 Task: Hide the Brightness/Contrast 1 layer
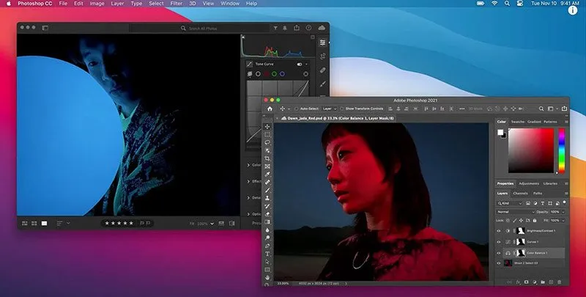pos(500,230)
